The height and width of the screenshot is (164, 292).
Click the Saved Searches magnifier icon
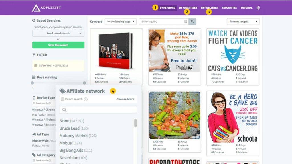pos(34,20)
